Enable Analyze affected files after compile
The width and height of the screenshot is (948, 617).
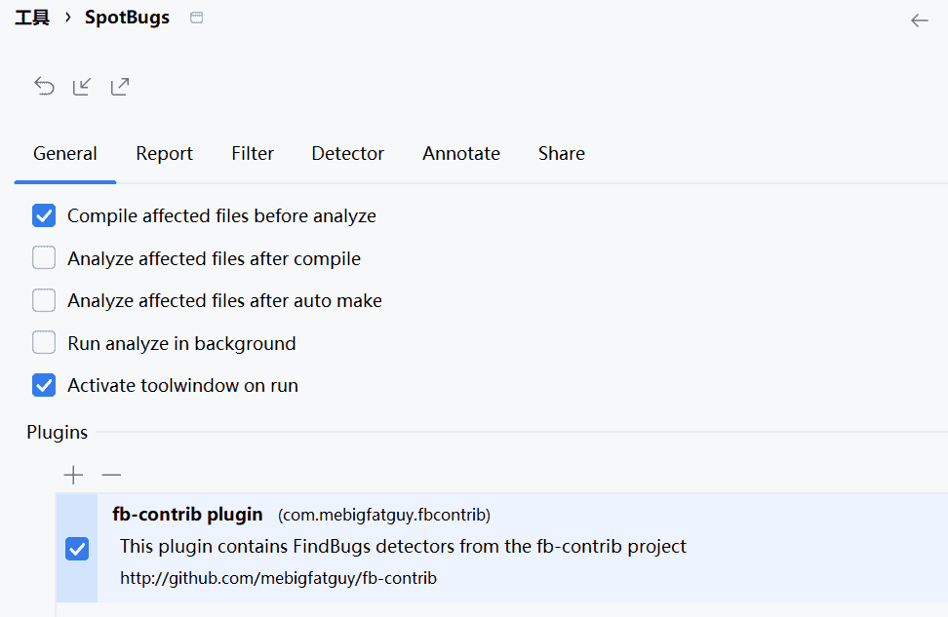pyautogui.click(x=44, y=258)
